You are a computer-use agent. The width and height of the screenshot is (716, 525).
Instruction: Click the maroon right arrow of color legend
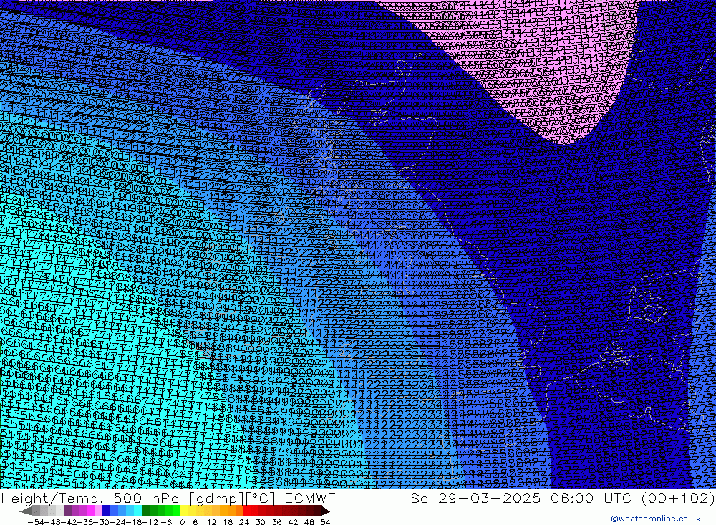click(326, 511)
